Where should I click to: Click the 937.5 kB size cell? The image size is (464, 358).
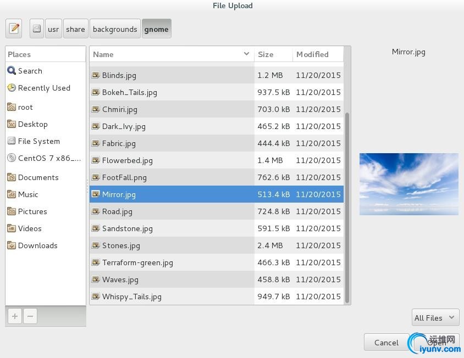[x=273, y=92]
